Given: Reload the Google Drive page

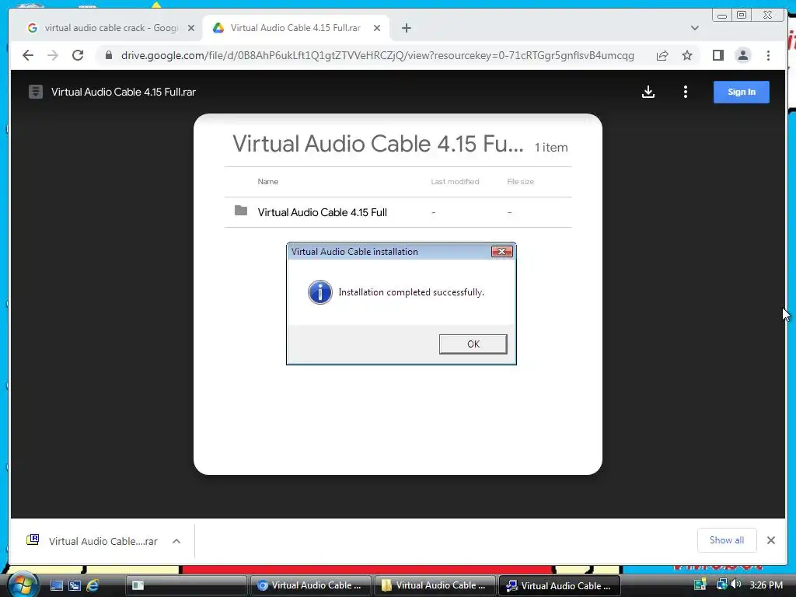Looking at the screenshot, I should point(78,55).
